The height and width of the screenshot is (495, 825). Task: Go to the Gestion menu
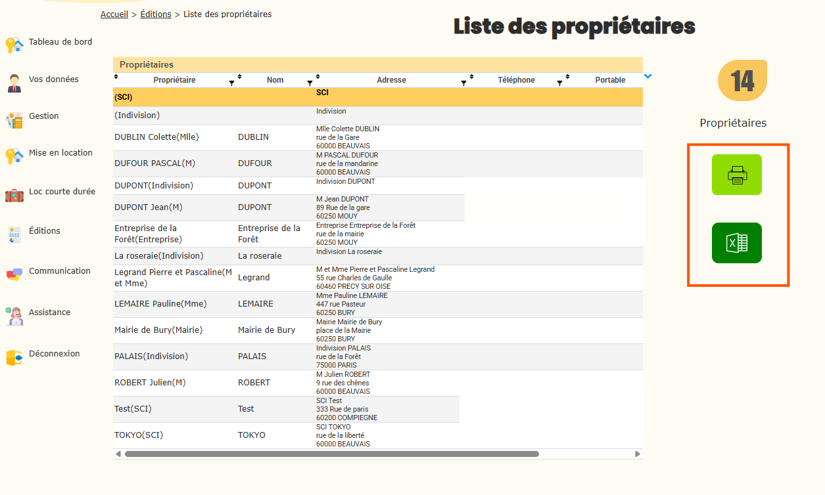point(43,116)
